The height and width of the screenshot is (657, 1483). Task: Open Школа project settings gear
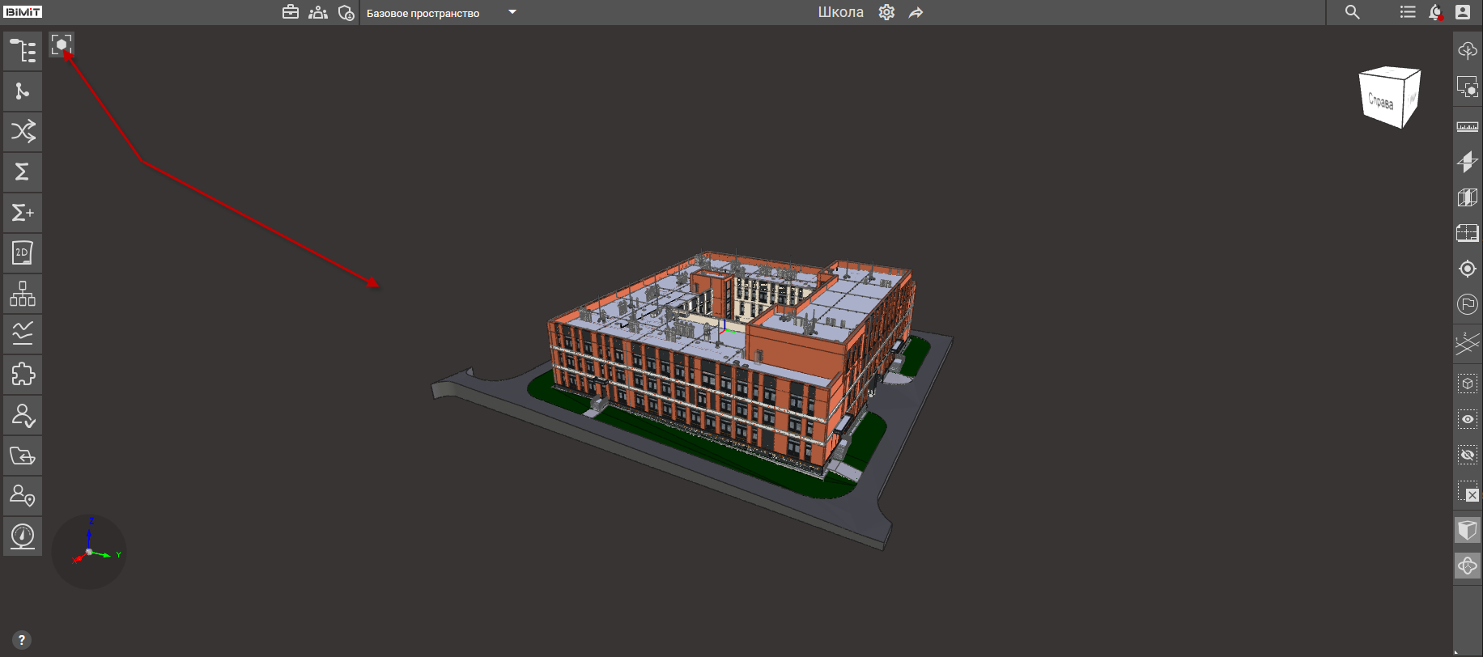click(886, 12)
